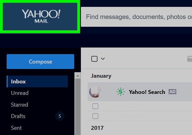Collapse the 2017 message group
The height and width of the screenshot is (135, 192).
97,128
